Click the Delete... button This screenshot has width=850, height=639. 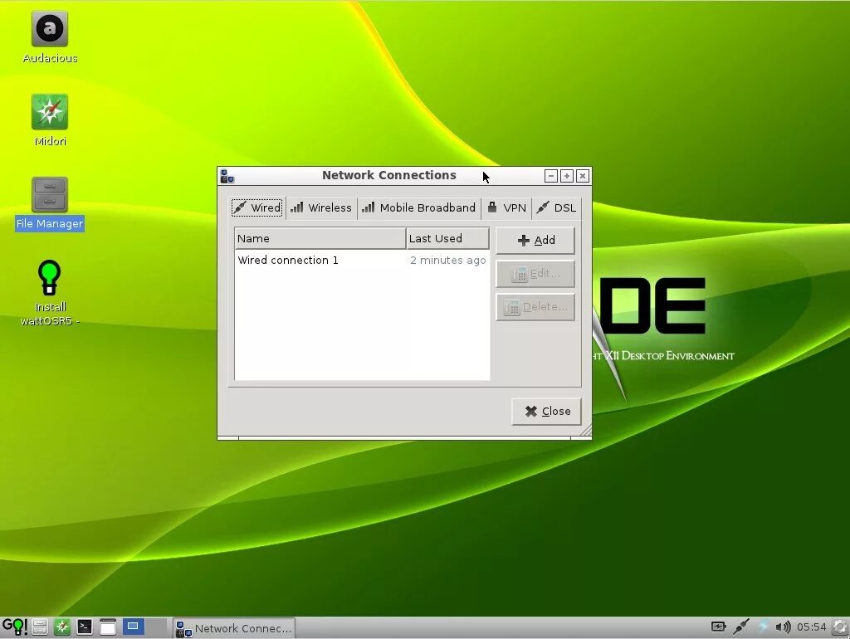click(535, 307)
